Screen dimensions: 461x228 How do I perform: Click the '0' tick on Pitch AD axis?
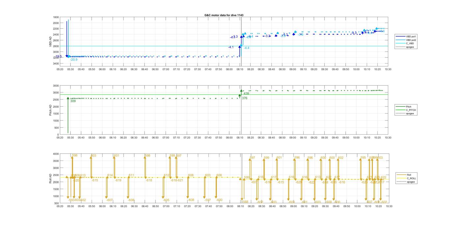point(58,135)
